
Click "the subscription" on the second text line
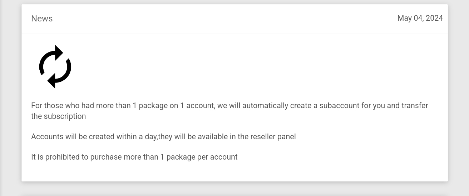coord(58,116)
